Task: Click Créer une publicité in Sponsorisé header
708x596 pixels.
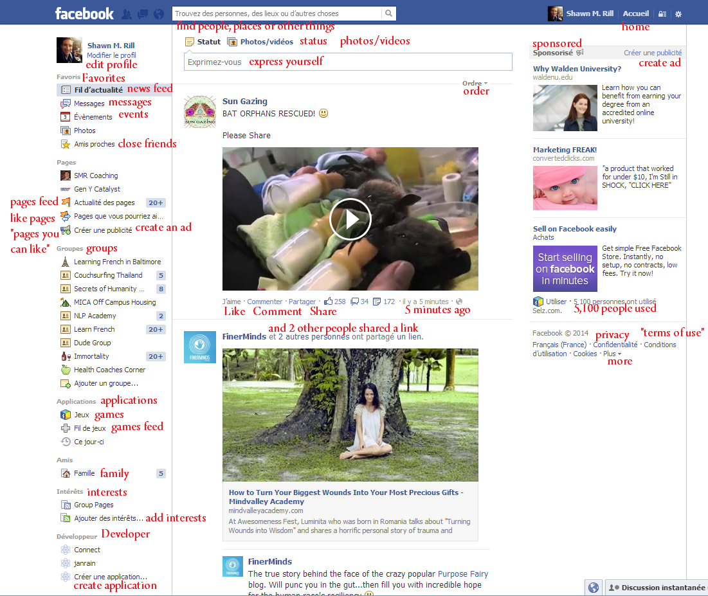Action: (x=653, y=53)
